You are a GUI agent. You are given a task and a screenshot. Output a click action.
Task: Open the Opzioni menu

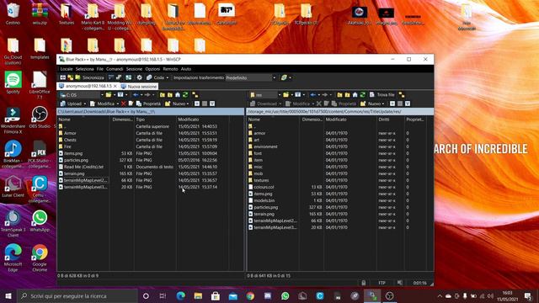152,69
